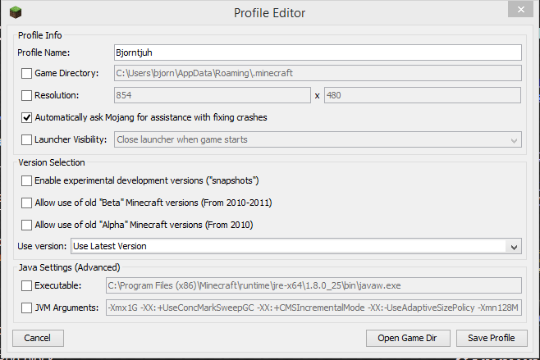Tick the Java Executable checkbox
Viewport: 540px width, 360px height.
coord(26,285)
